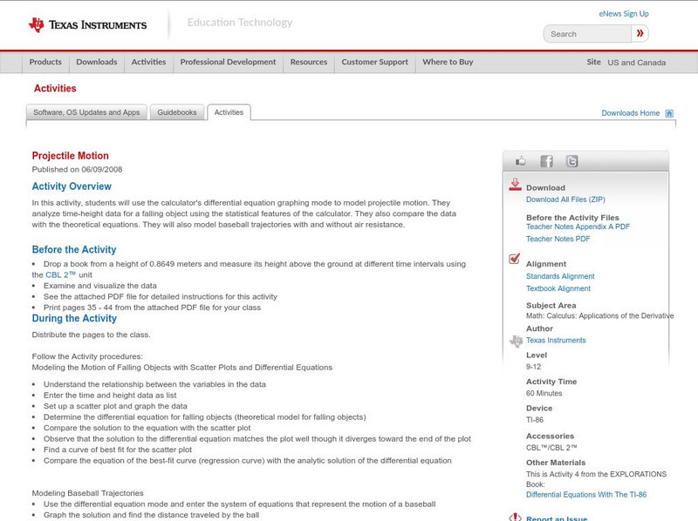Go to Downloads Home link
The width and height of the screenshot is (698, 521).
pos(630,113)
